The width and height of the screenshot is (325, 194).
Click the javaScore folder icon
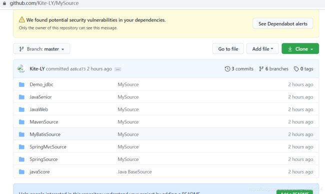click(x=21, y=171)
